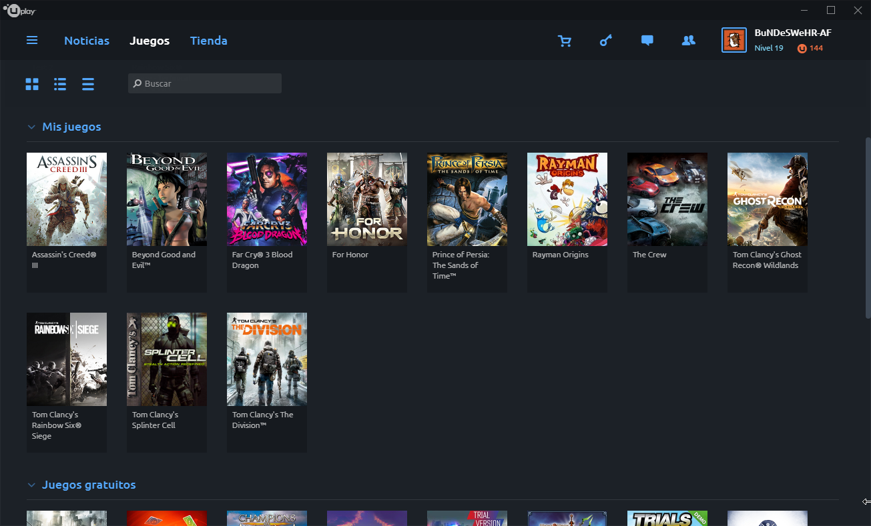
Task: Switch to grid view of games
Action: 31,84
